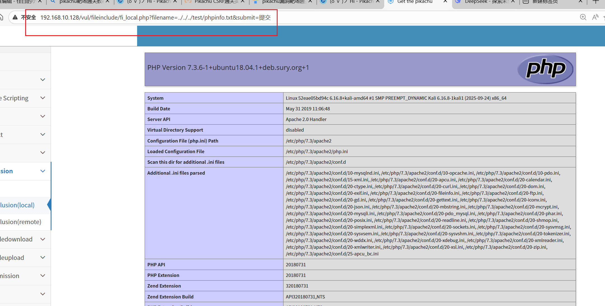Expand the filedownload sidebar chevron
605x306 pixels.
click(x=43, y=239)
